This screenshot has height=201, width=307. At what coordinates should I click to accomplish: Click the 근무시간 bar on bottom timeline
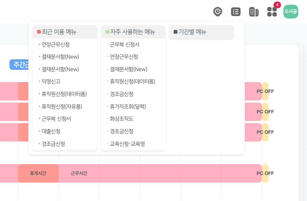point(79,173)
